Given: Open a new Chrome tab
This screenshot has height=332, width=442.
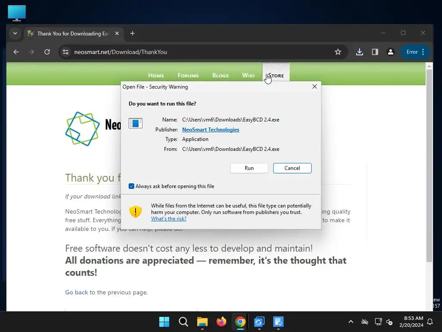Looking at the screenshot, I should pos(133,33).
